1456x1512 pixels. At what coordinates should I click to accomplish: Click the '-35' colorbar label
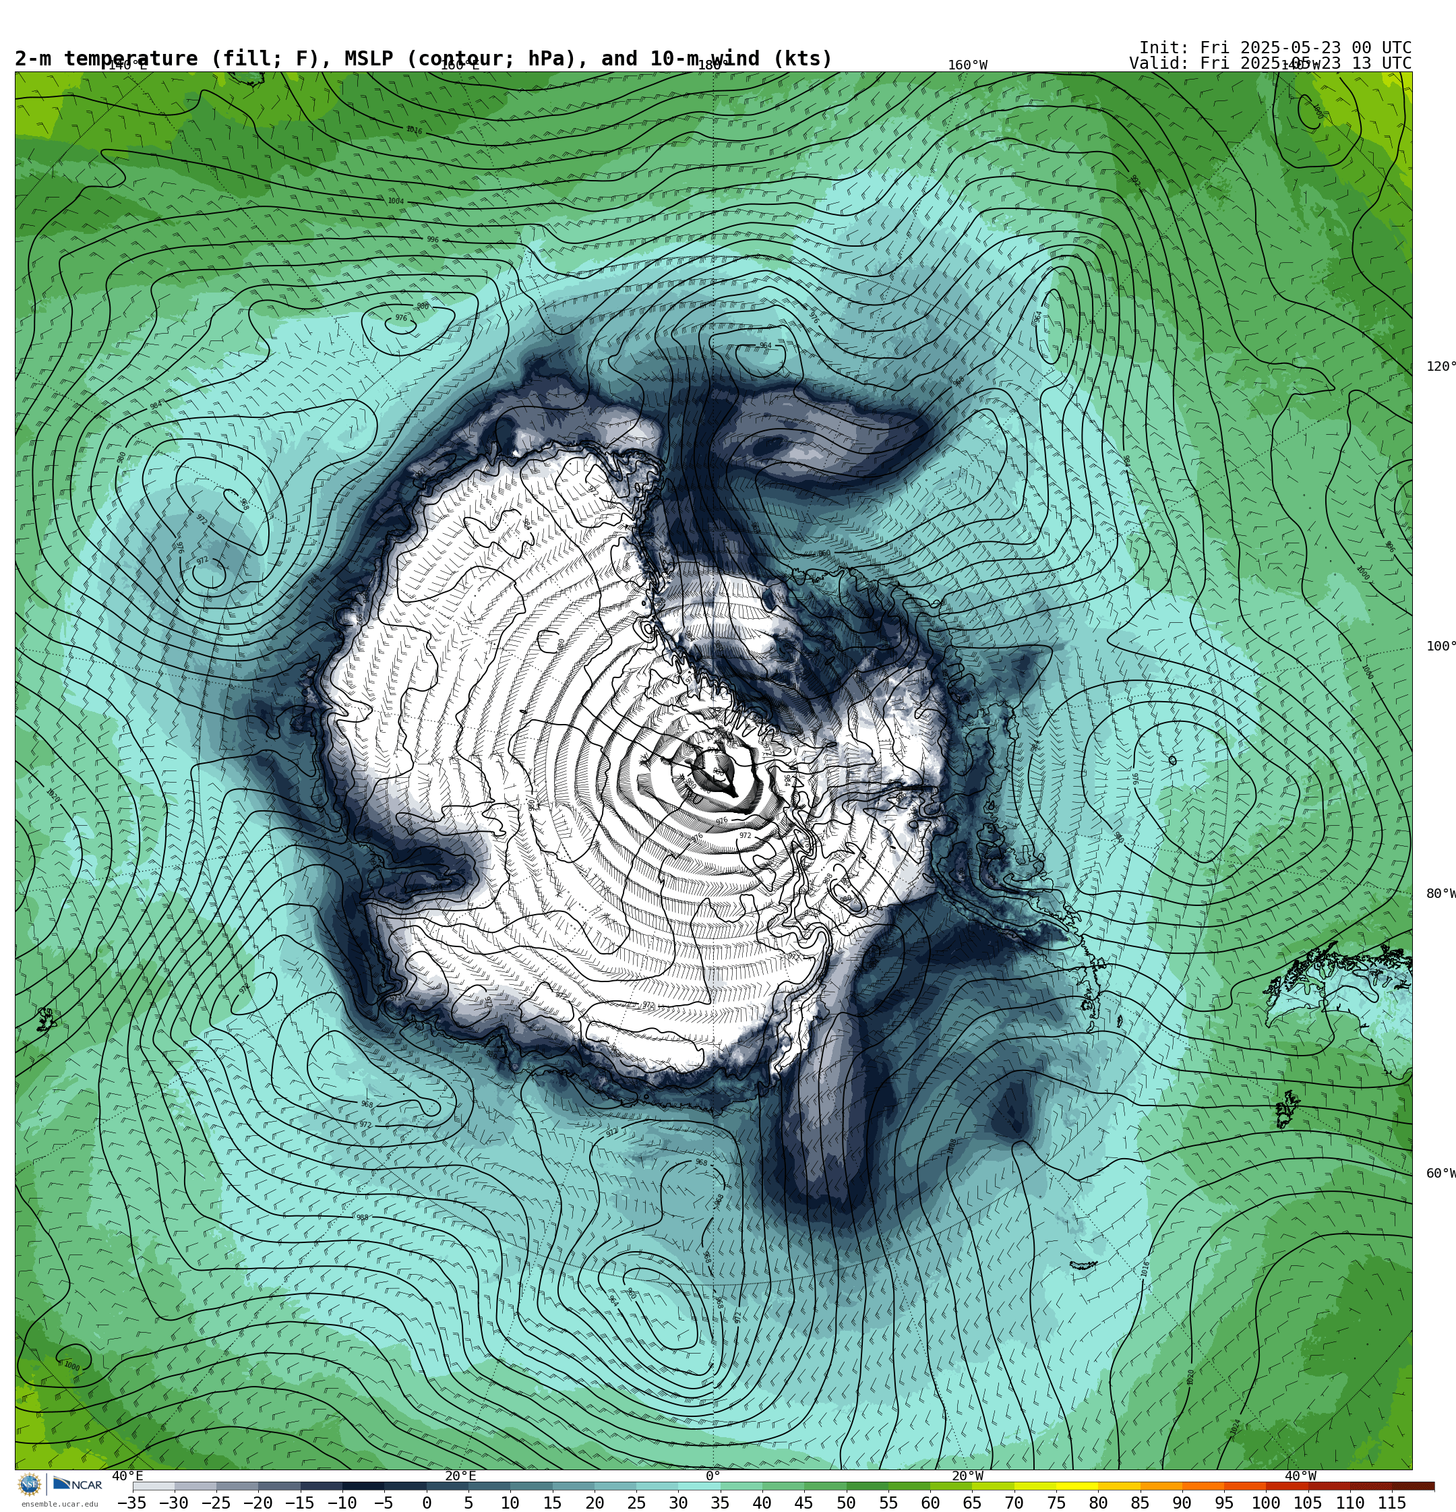132,1503
